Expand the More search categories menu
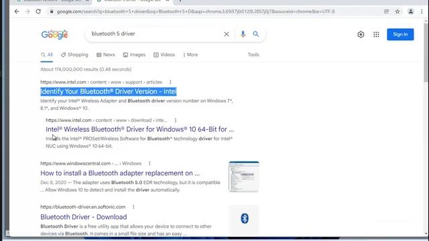429x241 pixels. pyautogui.click(x=190, y=55)
